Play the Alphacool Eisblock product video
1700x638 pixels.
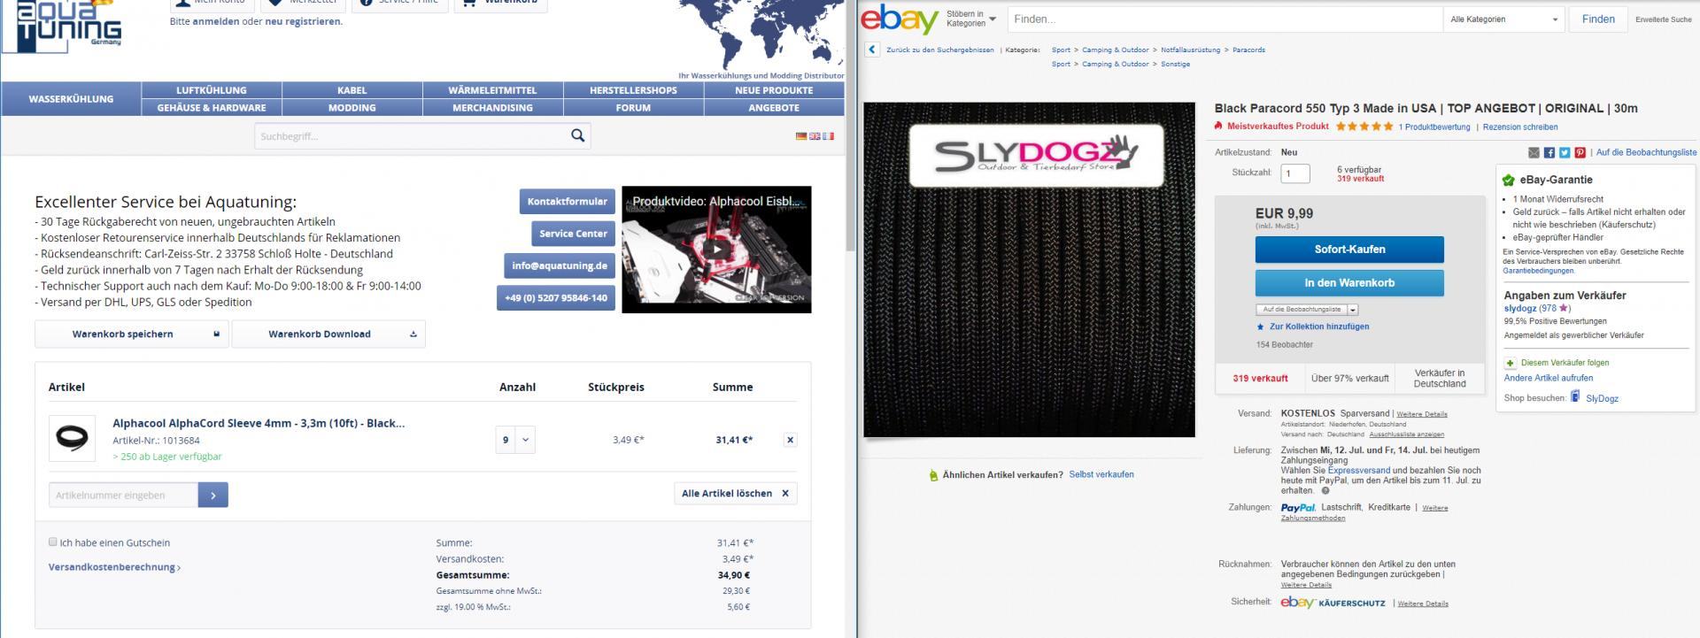716,250
